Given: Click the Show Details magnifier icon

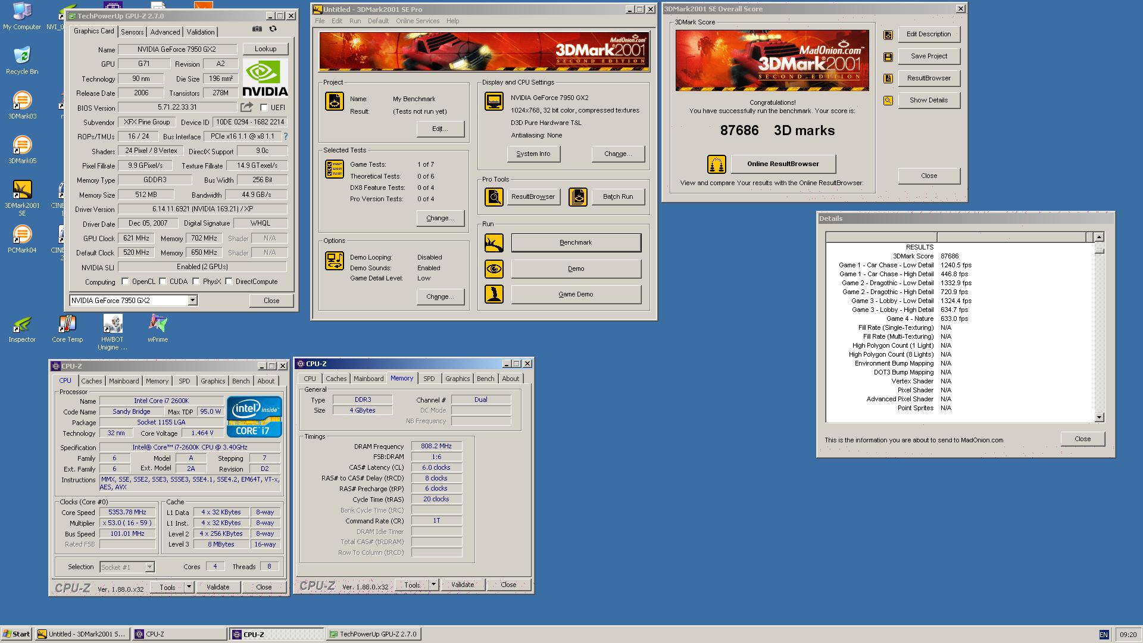Looking at the screenshot, I should [x=888, y=101].
